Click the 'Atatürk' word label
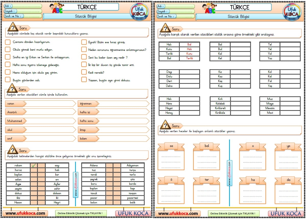The width and height of the screenshot is (306, 219). click(x=15, y=112)
